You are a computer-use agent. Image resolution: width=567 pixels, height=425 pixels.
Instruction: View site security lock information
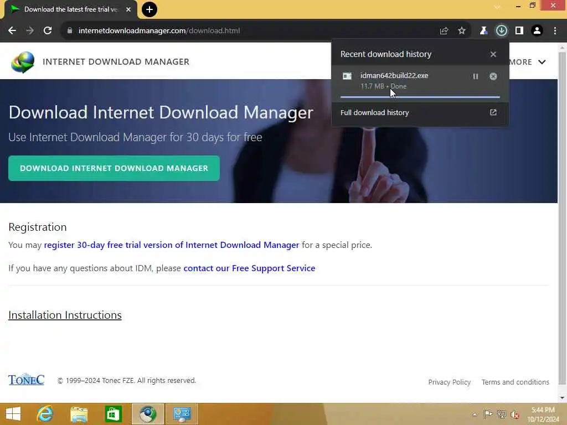pos(70,31)
